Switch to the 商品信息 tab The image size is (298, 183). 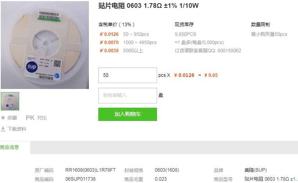pyautogui.click(x=9, y=147)
